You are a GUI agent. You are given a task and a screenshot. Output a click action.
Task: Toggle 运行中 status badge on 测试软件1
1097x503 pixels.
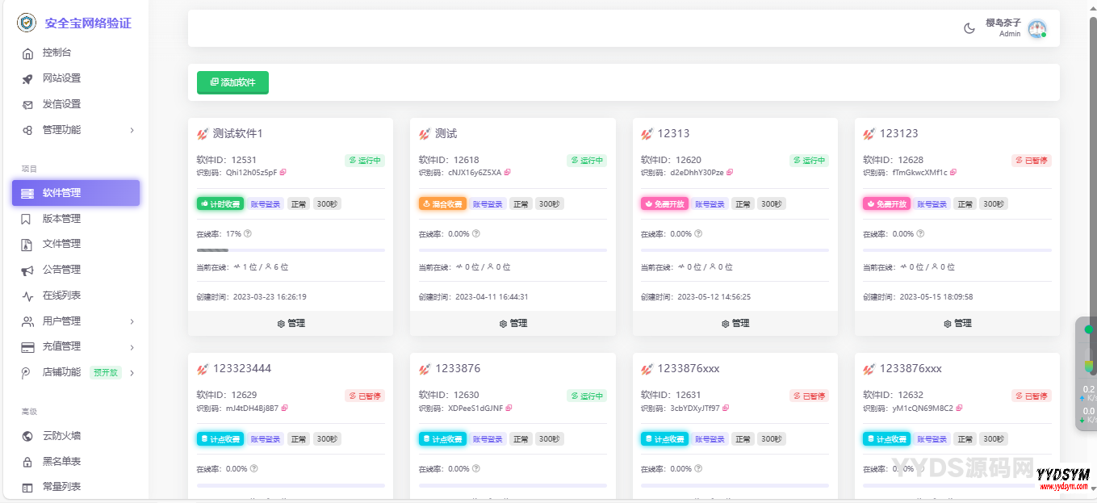(x=365, y=160)
